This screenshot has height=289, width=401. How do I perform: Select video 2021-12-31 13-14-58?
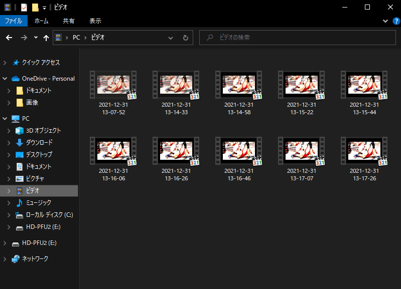coord(239,93)
